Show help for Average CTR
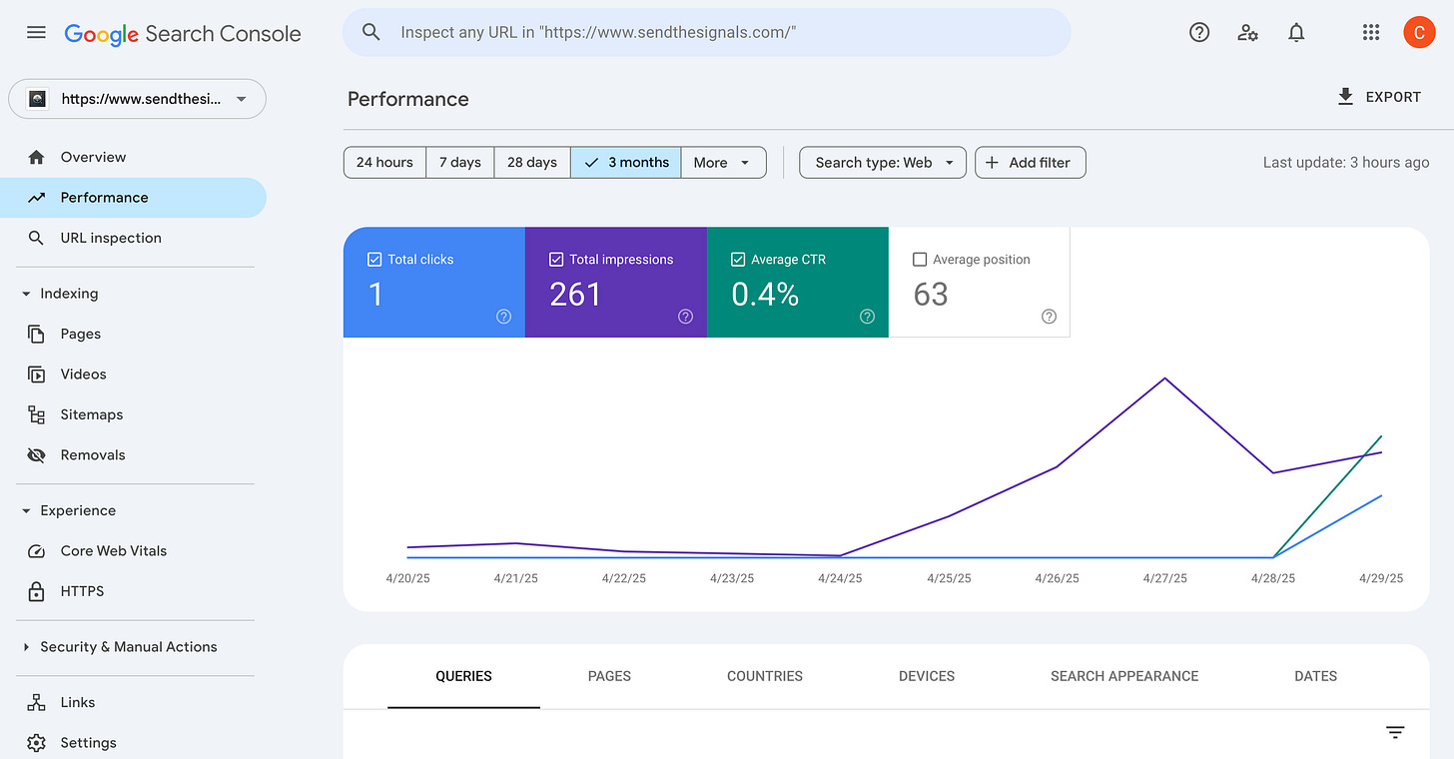Viewport: 1454px width, 759px height. (868, 317)
